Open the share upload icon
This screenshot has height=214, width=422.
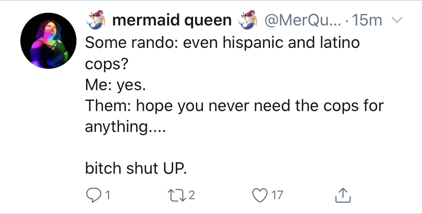click(343, 195)
